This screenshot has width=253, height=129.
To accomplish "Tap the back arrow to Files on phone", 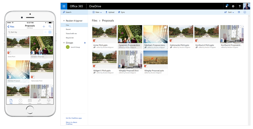I will tap(11, 27).
